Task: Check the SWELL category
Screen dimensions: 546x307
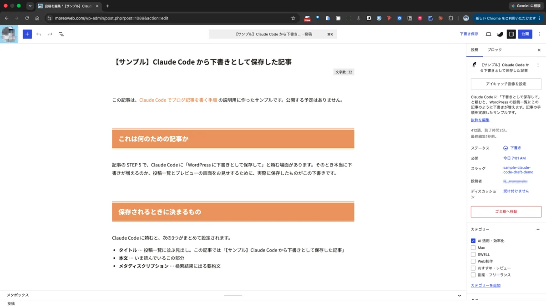Action: pyautogui.click(x=473, y=255)
